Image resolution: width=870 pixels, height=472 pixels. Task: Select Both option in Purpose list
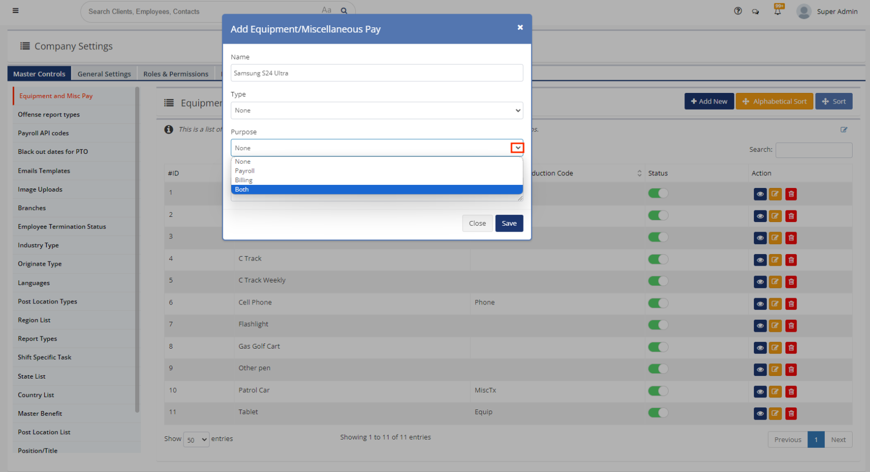376,190
